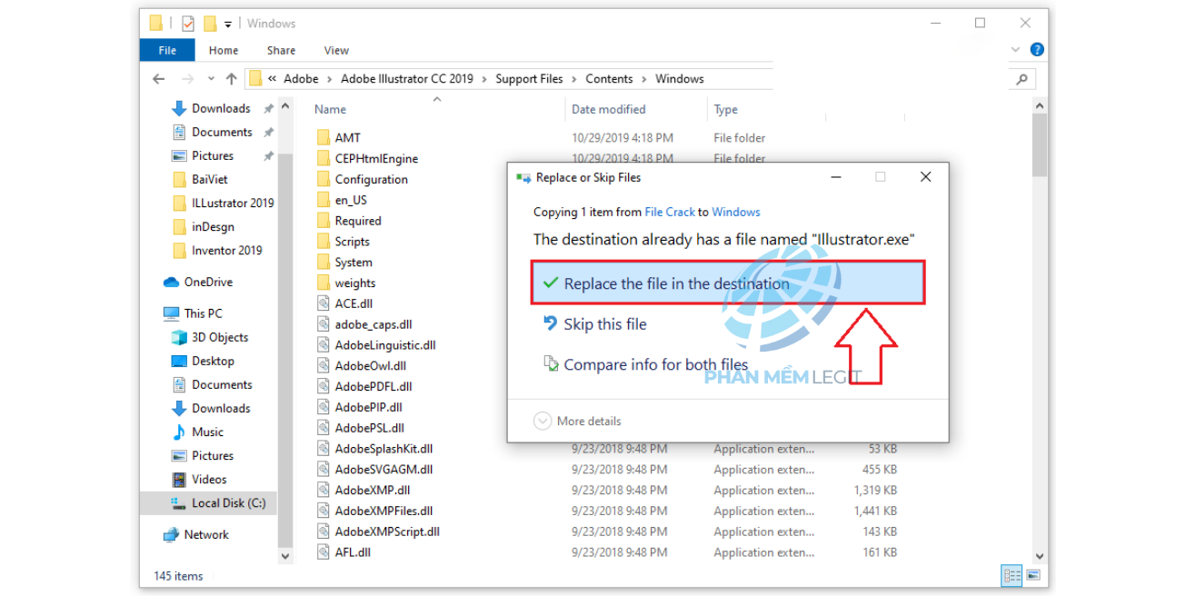Image resolution: width=1186 pixels, height=596 pixels.
Task: Select the AdobeSplashKit.dll file
Action: [x=384, y=449]
